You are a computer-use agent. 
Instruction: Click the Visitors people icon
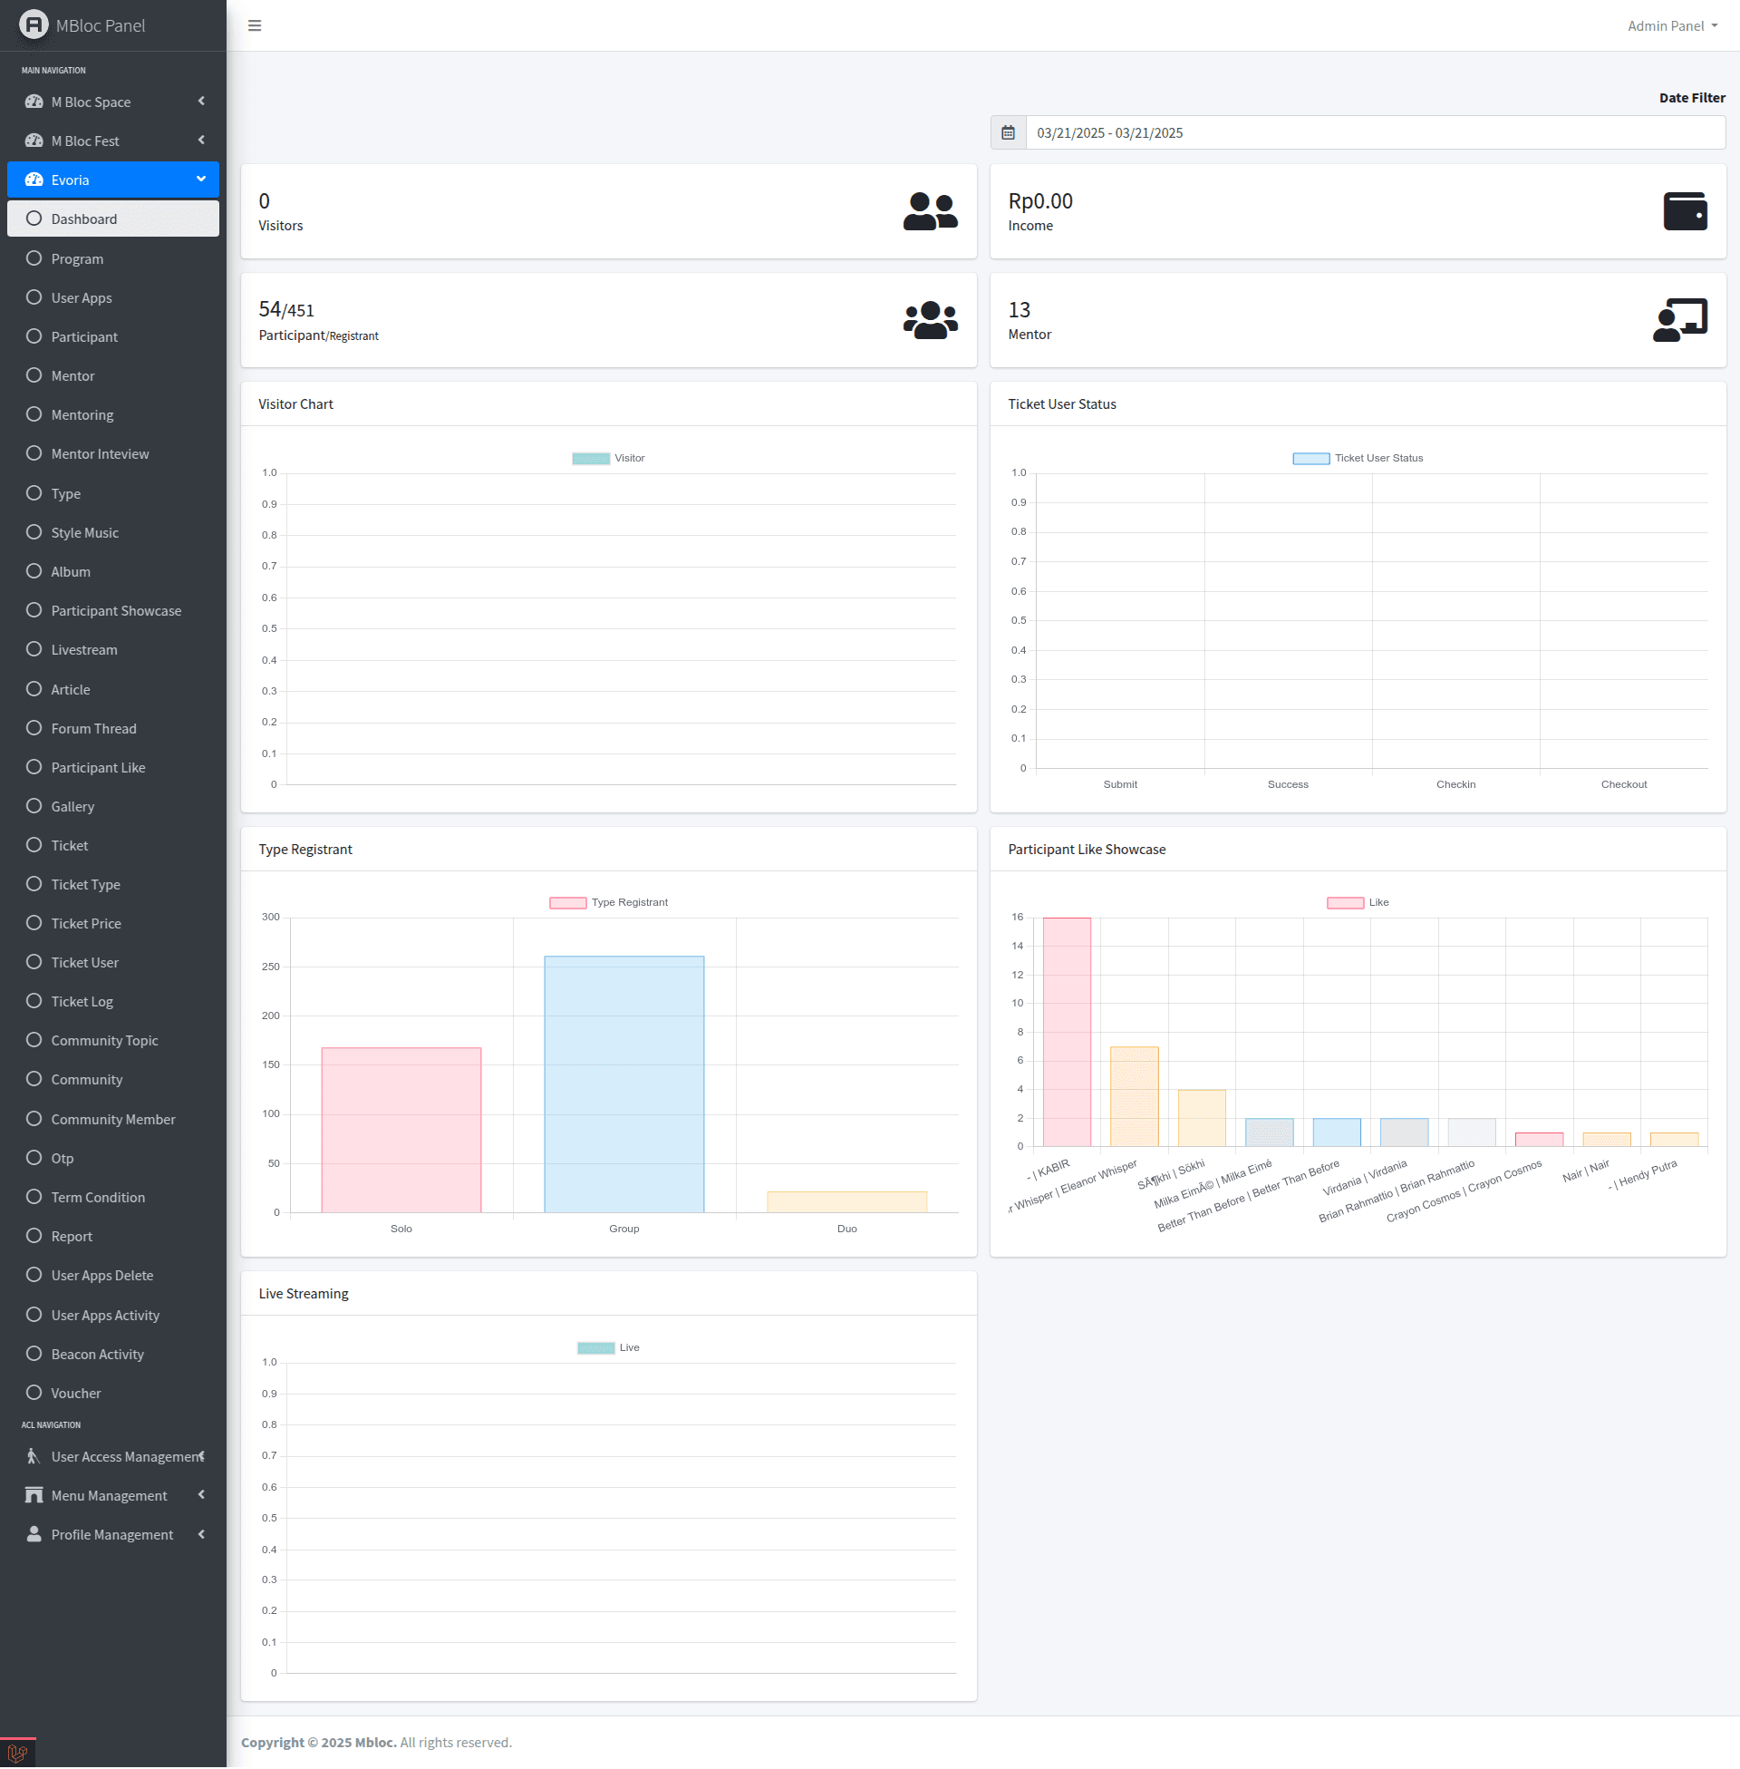[930, 211]
